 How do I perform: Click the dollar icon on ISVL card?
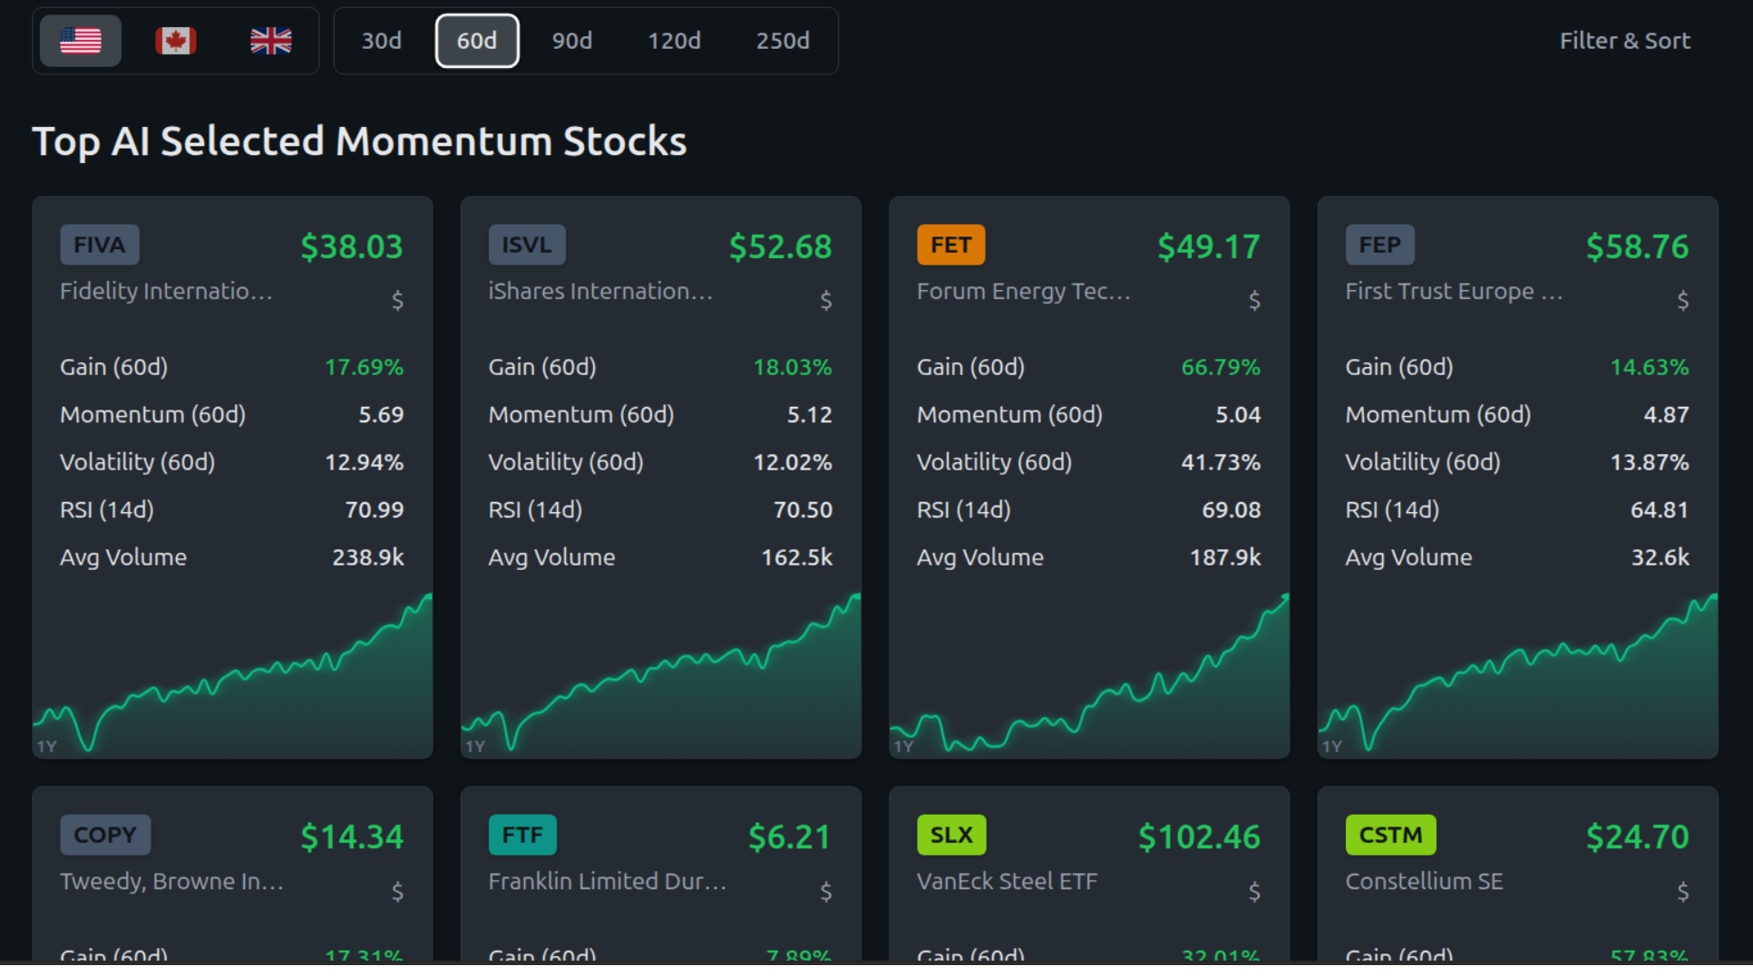click(x=825, y=300)
